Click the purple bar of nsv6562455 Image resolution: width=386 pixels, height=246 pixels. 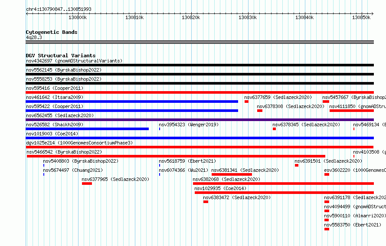pyautogui.click(x=200, y=120)
